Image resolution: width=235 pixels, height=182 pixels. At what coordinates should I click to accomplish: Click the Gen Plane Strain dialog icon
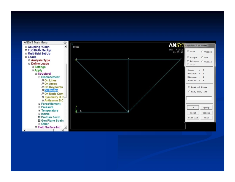pos(39,120)
